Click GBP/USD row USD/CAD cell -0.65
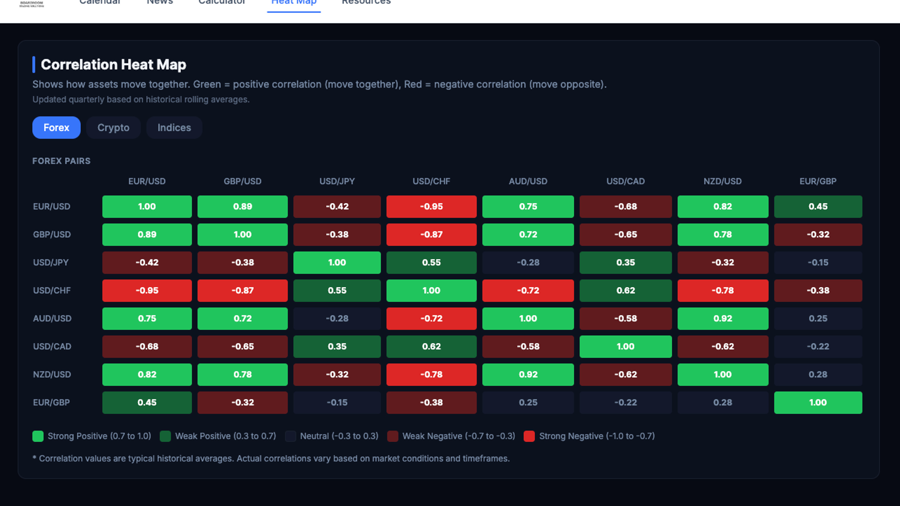 tap(626, 234)
